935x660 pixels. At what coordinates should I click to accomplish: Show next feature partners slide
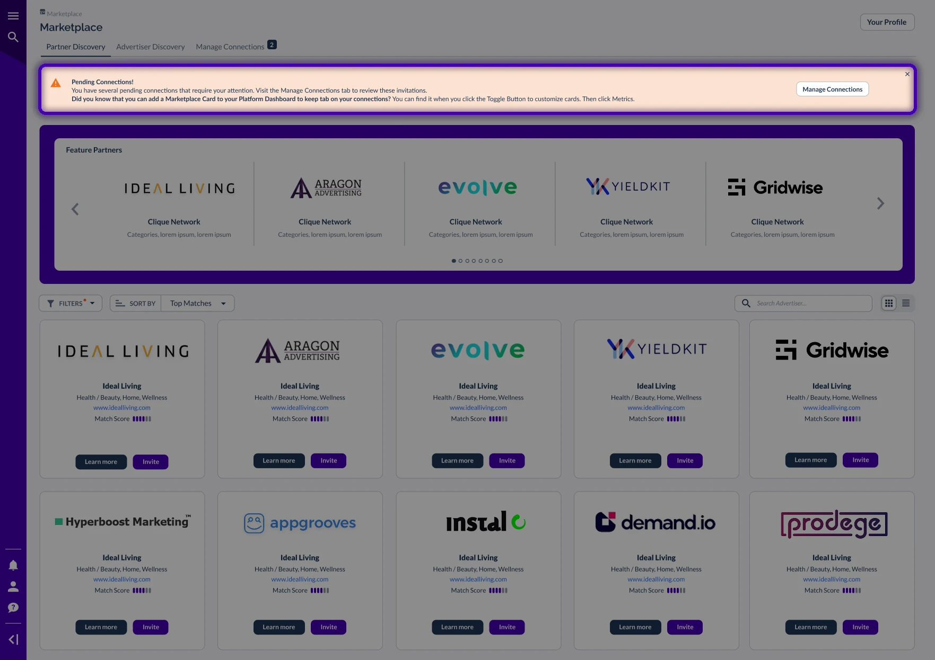(x=880, y=203)
